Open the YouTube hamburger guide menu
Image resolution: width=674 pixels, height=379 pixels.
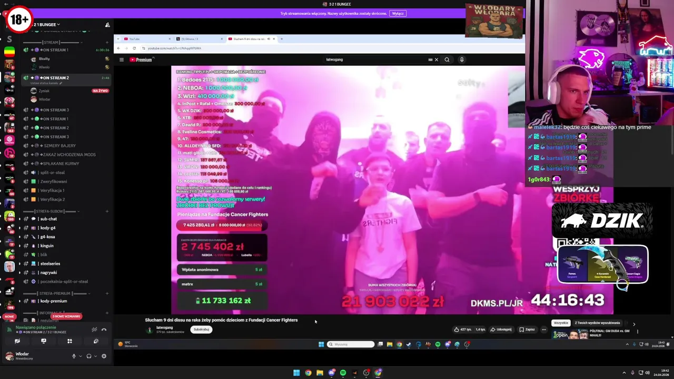(x=122, y=60)
